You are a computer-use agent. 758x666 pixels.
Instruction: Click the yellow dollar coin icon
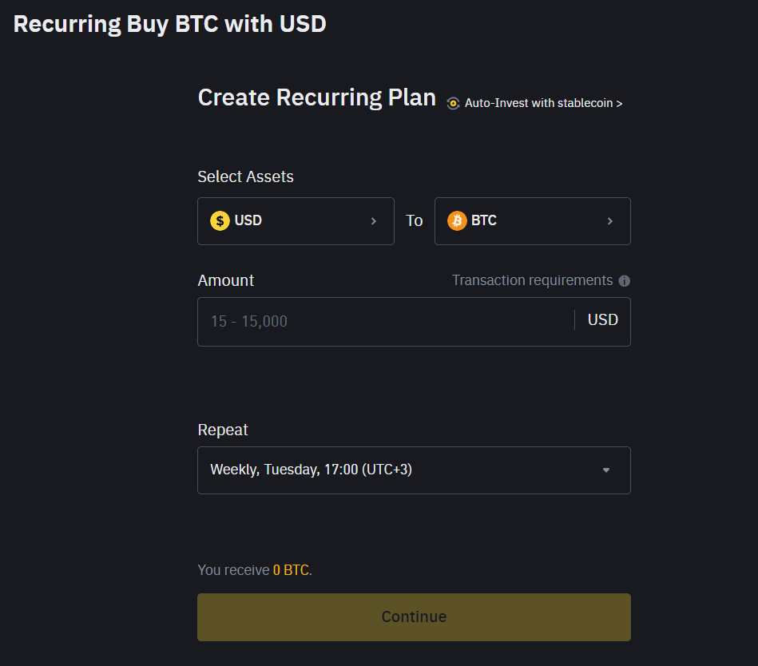point(220,220)
